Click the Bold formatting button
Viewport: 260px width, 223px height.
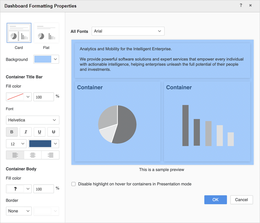click(x=12, y=132)
